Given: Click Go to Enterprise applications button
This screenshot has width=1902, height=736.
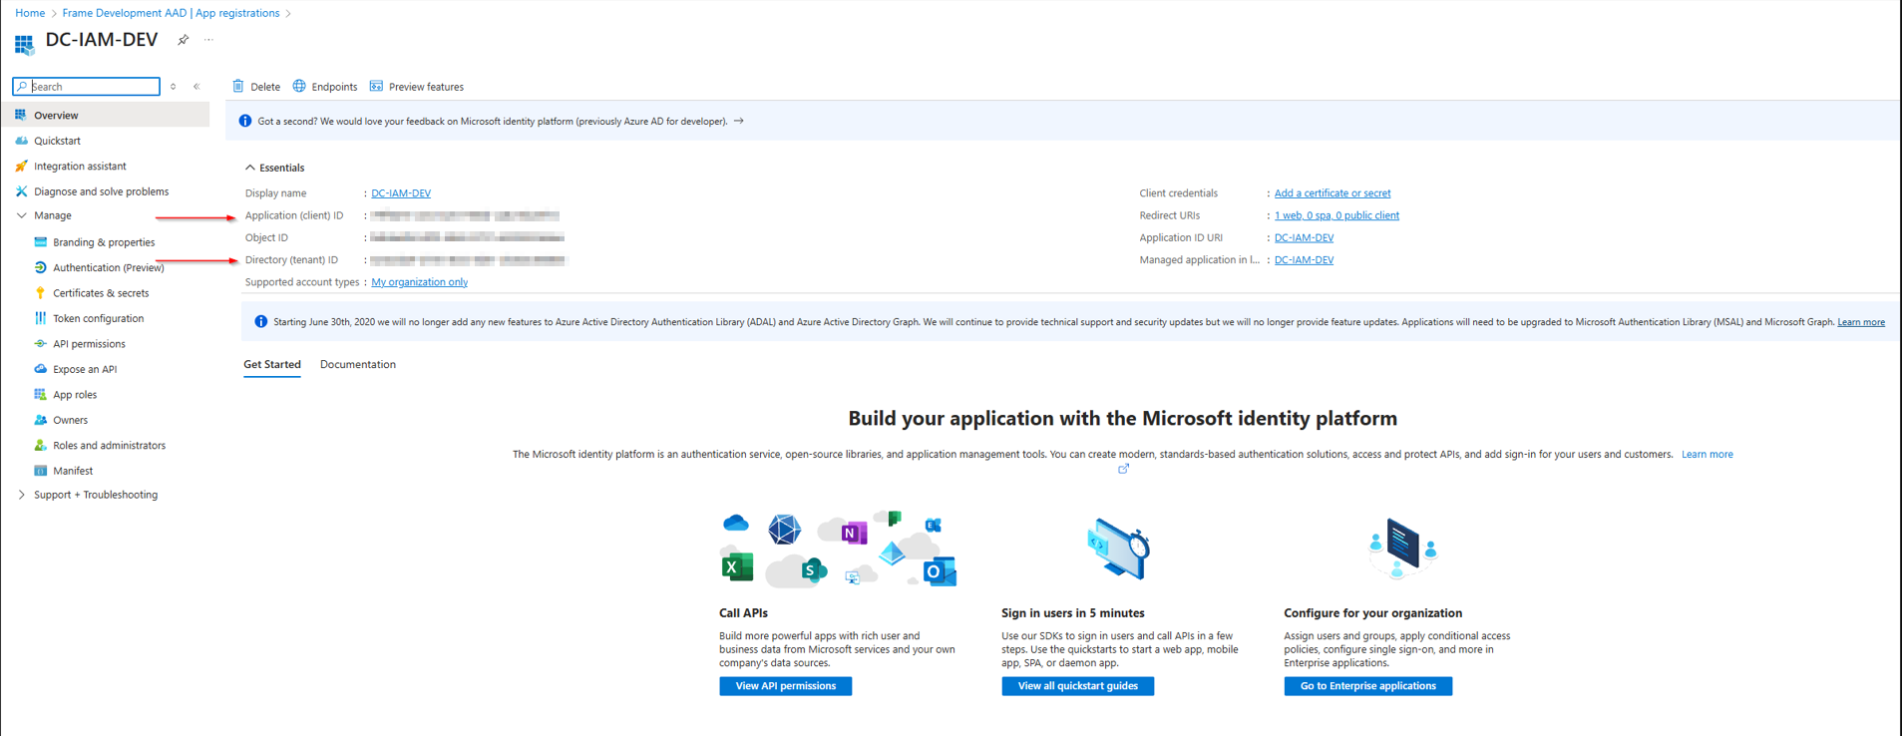Looking at the screenshot, I should 1367,686.
